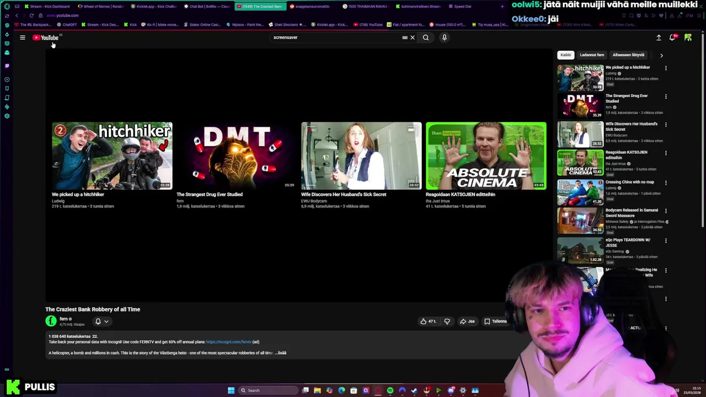Expand the description with '...lisää'

tap(281, 353)
